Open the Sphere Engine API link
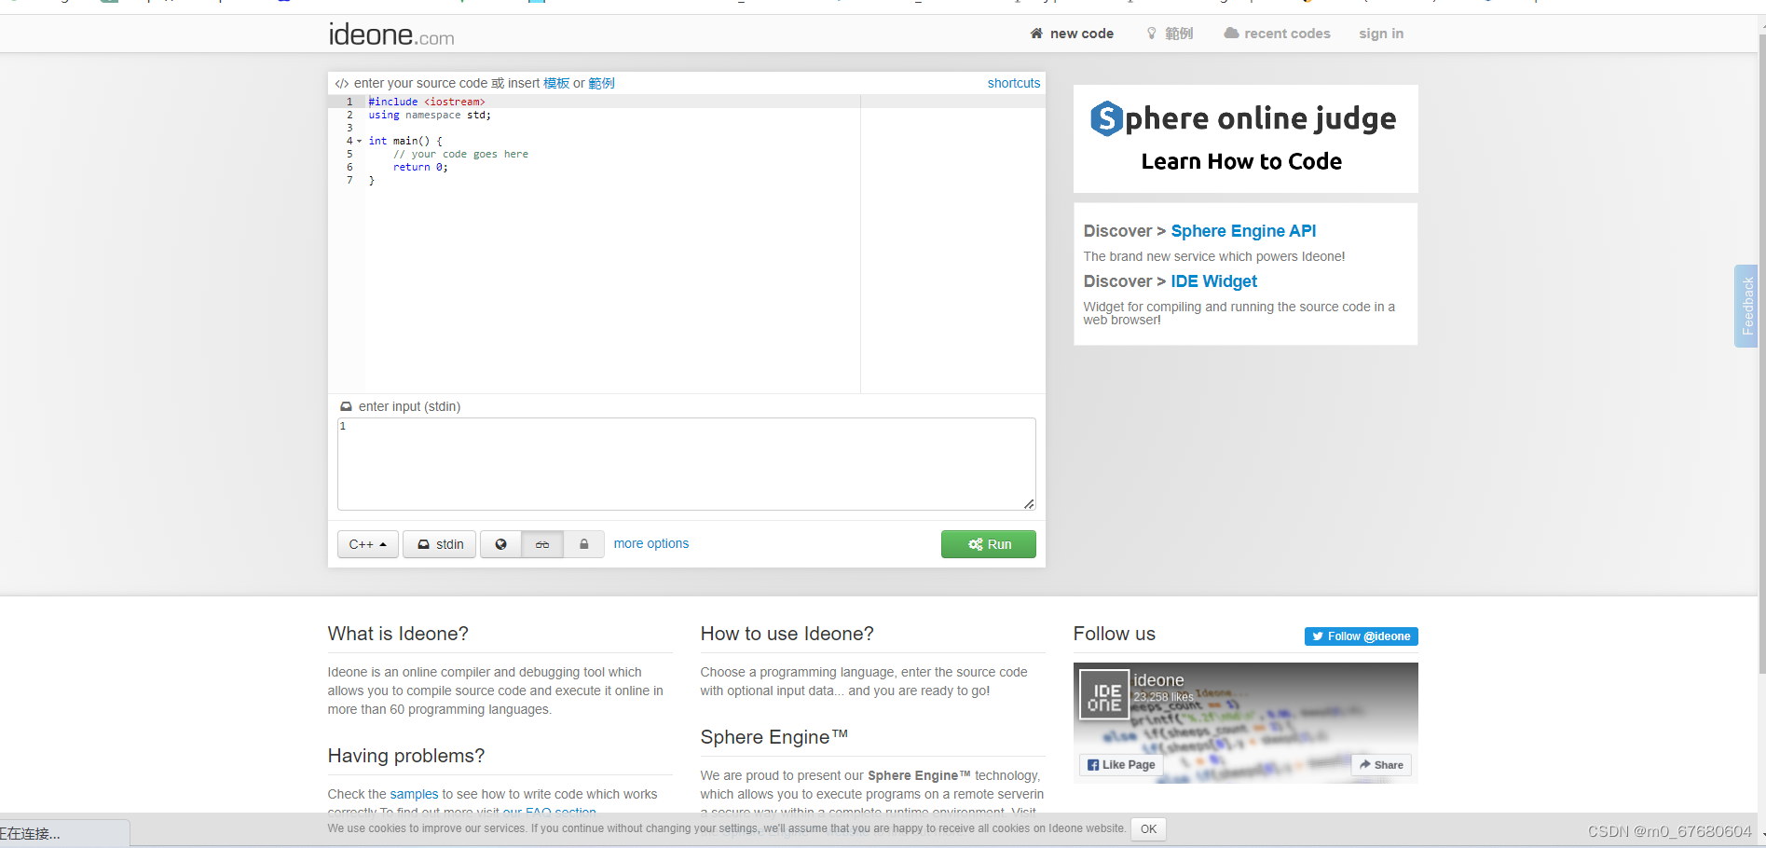The width and height of the screenshot is (1766, 848). point(1243,231)
